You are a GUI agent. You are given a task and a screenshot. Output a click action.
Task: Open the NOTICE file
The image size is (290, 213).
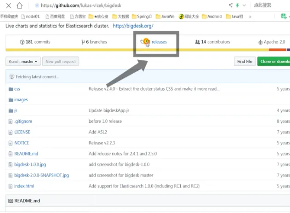click(22, 143)
